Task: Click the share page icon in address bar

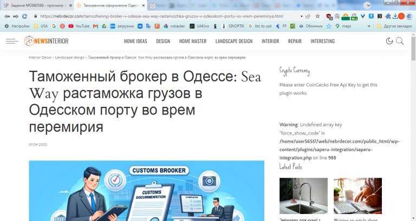Action: click(x=308, y=16)
